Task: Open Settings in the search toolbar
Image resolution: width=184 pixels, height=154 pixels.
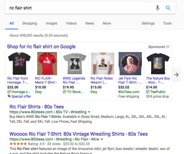Action: point(148,23)
